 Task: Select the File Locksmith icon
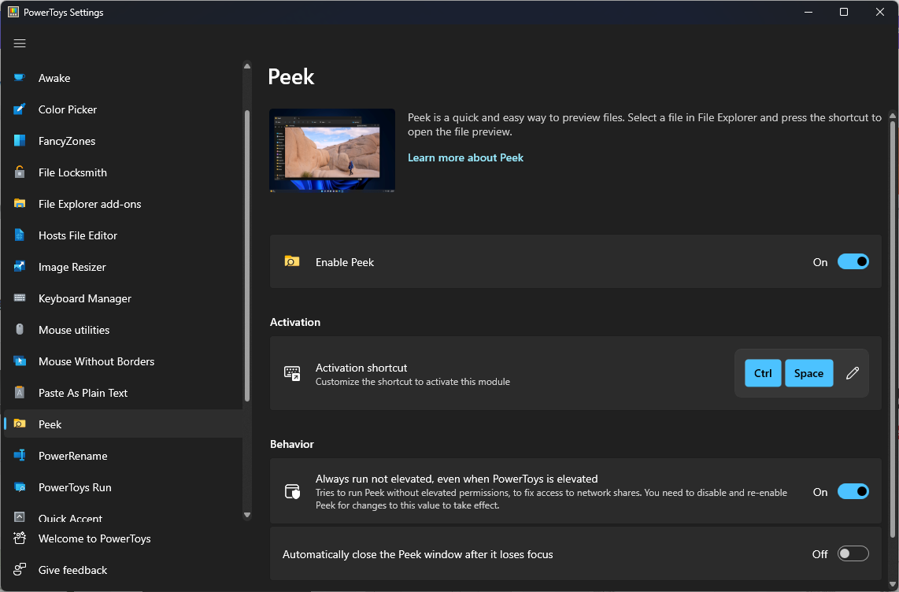pyautogui.click(x=20, y=172)
